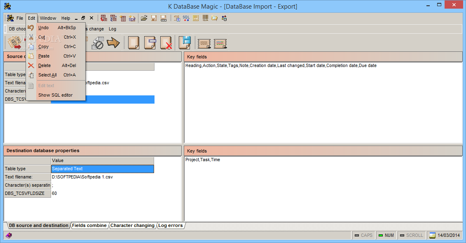The image size is (466, 243).
Task: Click the upper Key fields header
Action: pos(323,57)
